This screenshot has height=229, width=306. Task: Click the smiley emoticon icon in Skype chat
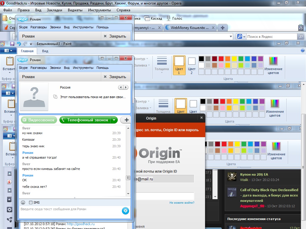tap(23, 202)
